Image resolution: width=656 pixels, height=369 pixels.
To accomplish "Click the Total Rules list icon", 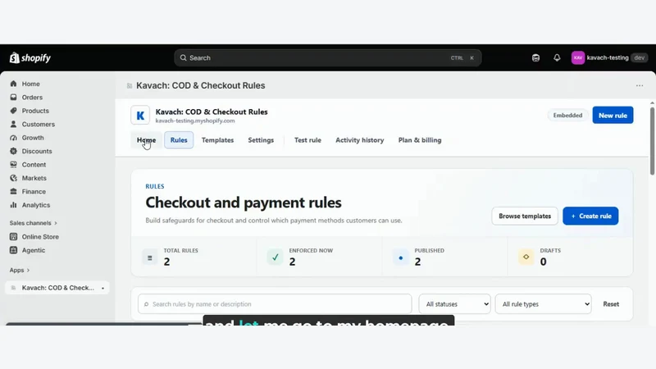I will [150, 257].
